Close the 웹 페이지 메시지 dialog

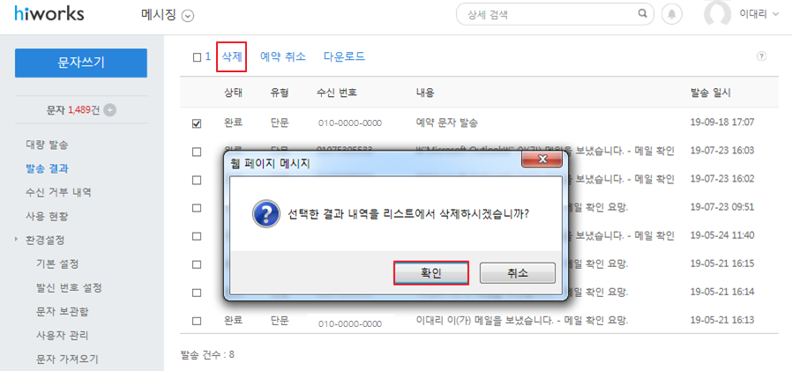pos(542,160)
